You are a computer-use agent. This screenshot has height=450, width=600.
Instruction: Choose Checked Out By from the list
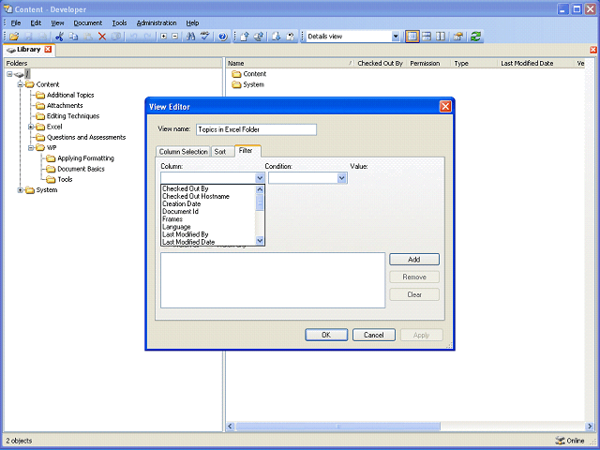208,188
